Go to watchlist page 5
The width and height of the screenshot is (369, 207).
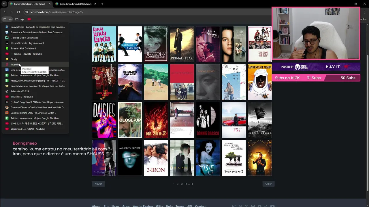pyautogui.click(x=192, y=184)
